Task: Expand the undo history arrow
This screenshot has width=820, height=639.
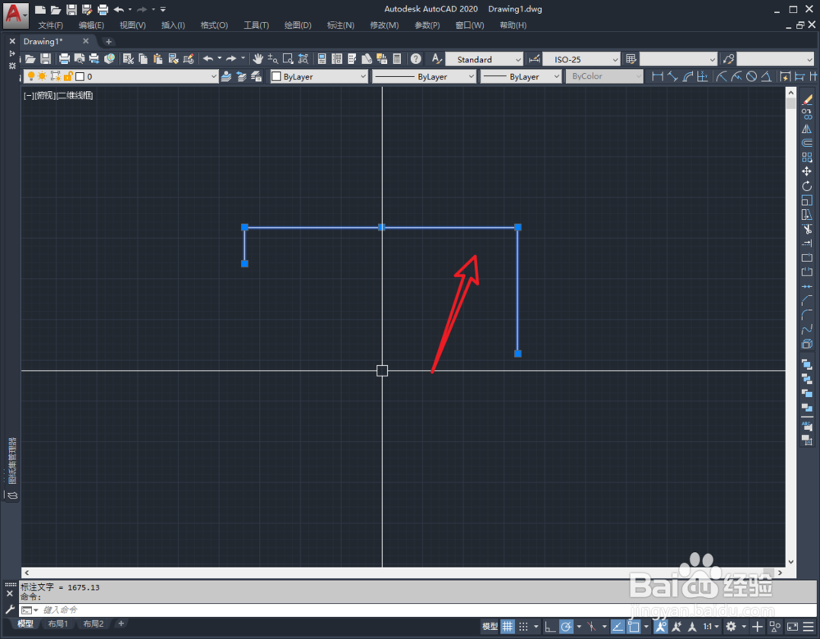Action: click(x=219, y=58)
